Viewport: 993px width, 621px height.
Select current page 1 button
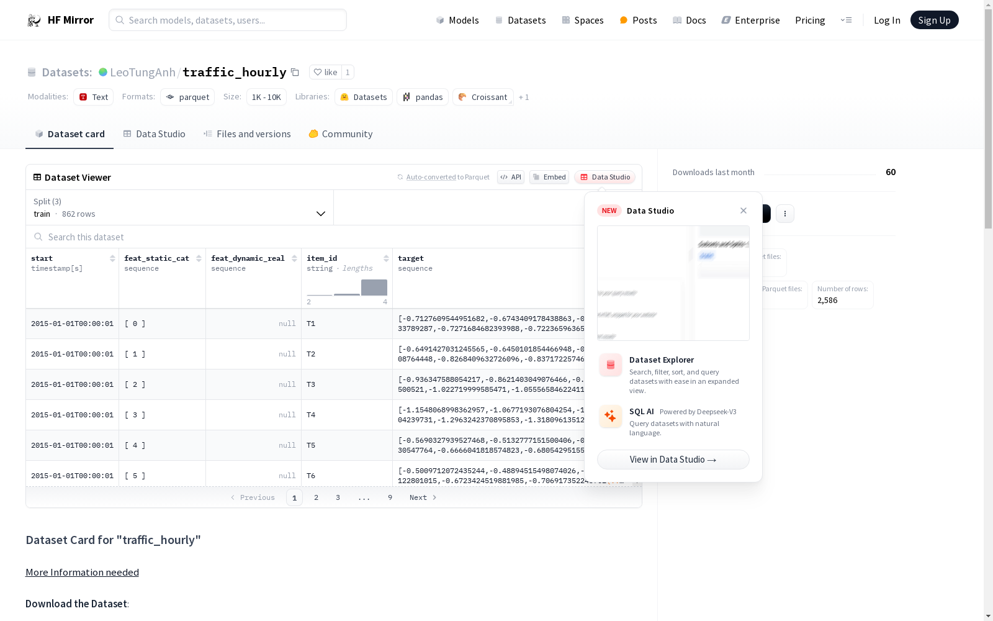pyautogui.click(x=294, y=497)
